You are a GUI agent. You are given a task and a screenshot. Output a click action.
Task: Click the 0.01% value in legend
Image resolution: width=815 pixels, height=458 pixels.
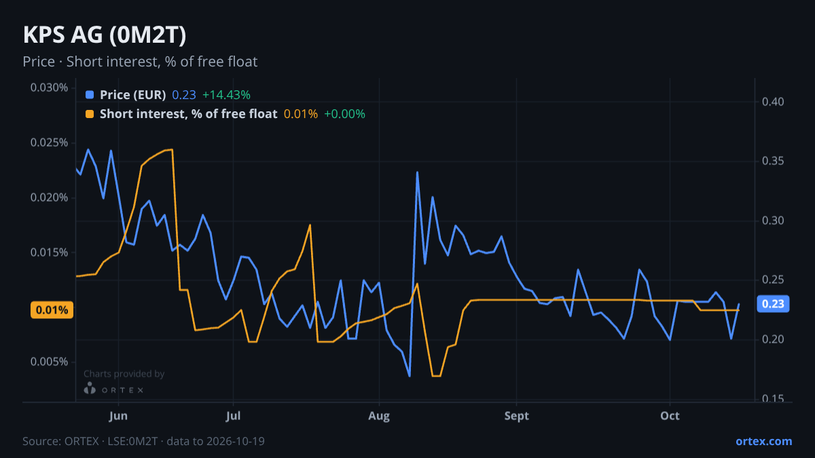pyautogui.click(x=300, y=114)
